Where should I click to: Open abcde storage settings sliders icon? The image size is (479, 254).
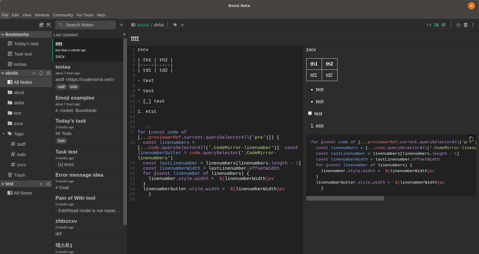(48, 73)
